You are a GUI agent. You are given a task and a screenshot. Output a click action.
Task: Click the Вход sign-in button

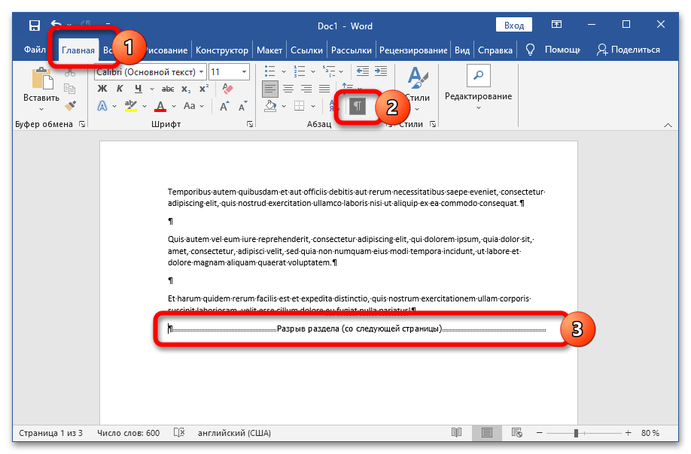(514, 25)
